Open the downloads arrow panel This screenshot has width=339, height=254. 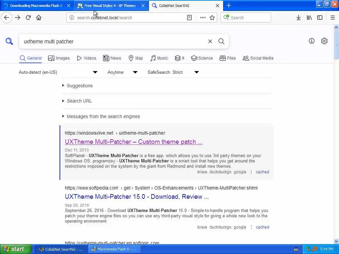pos(299,18)
